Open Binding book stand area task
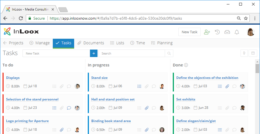 111,121
